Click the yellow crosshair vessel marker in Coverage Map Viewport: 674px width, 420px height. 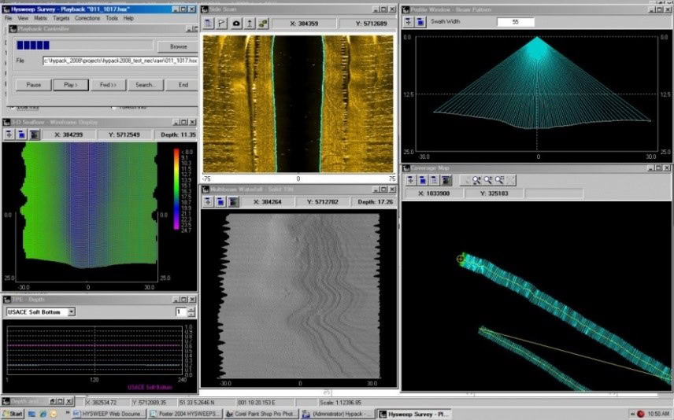click(461, 259)
